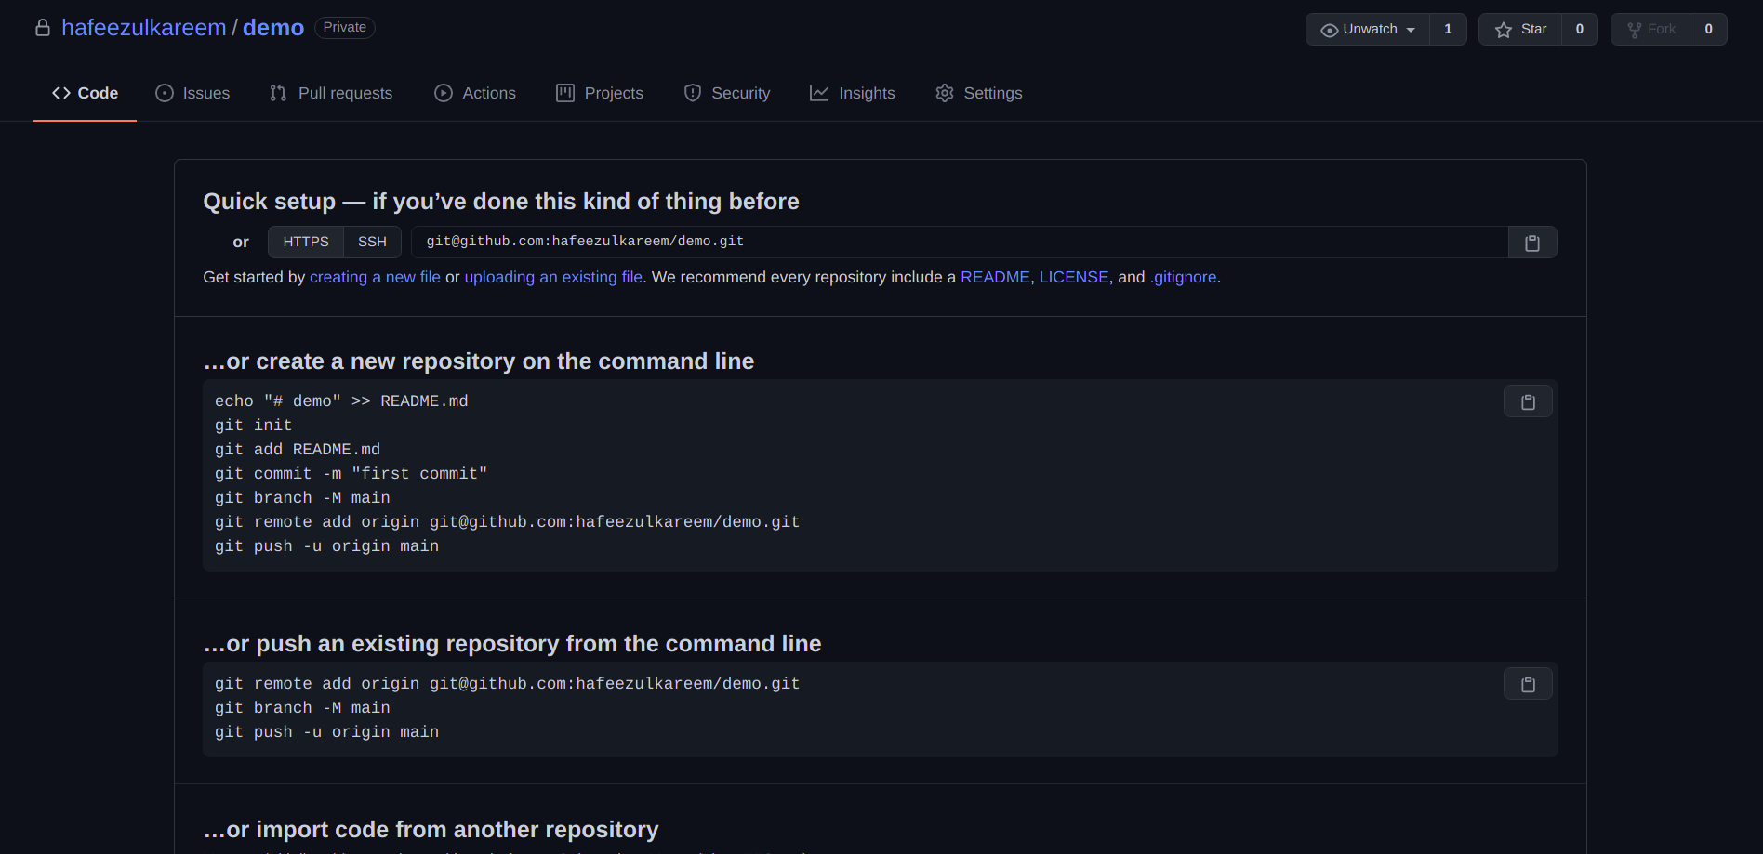Open the Unwatch dropdown menu
The image size is (1763, 854).
[1367, 29]
